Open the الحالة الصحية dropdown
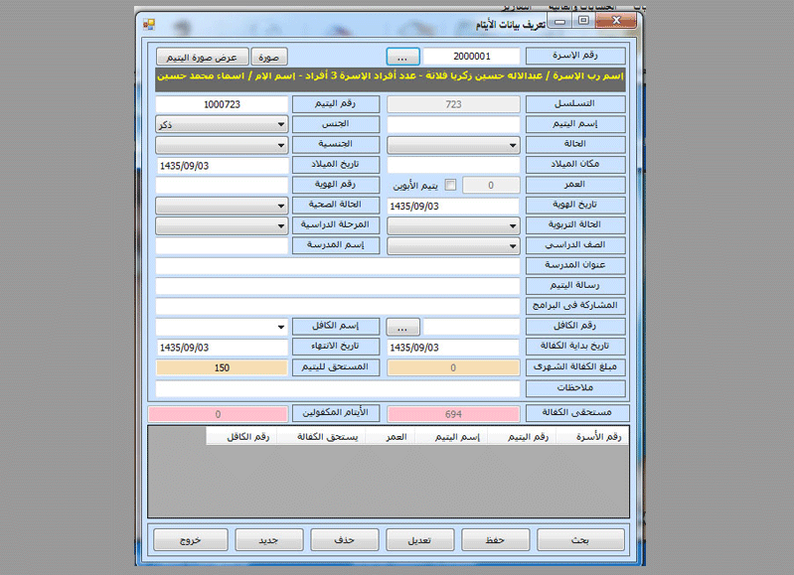794x575 pixels. coord(222,206)
